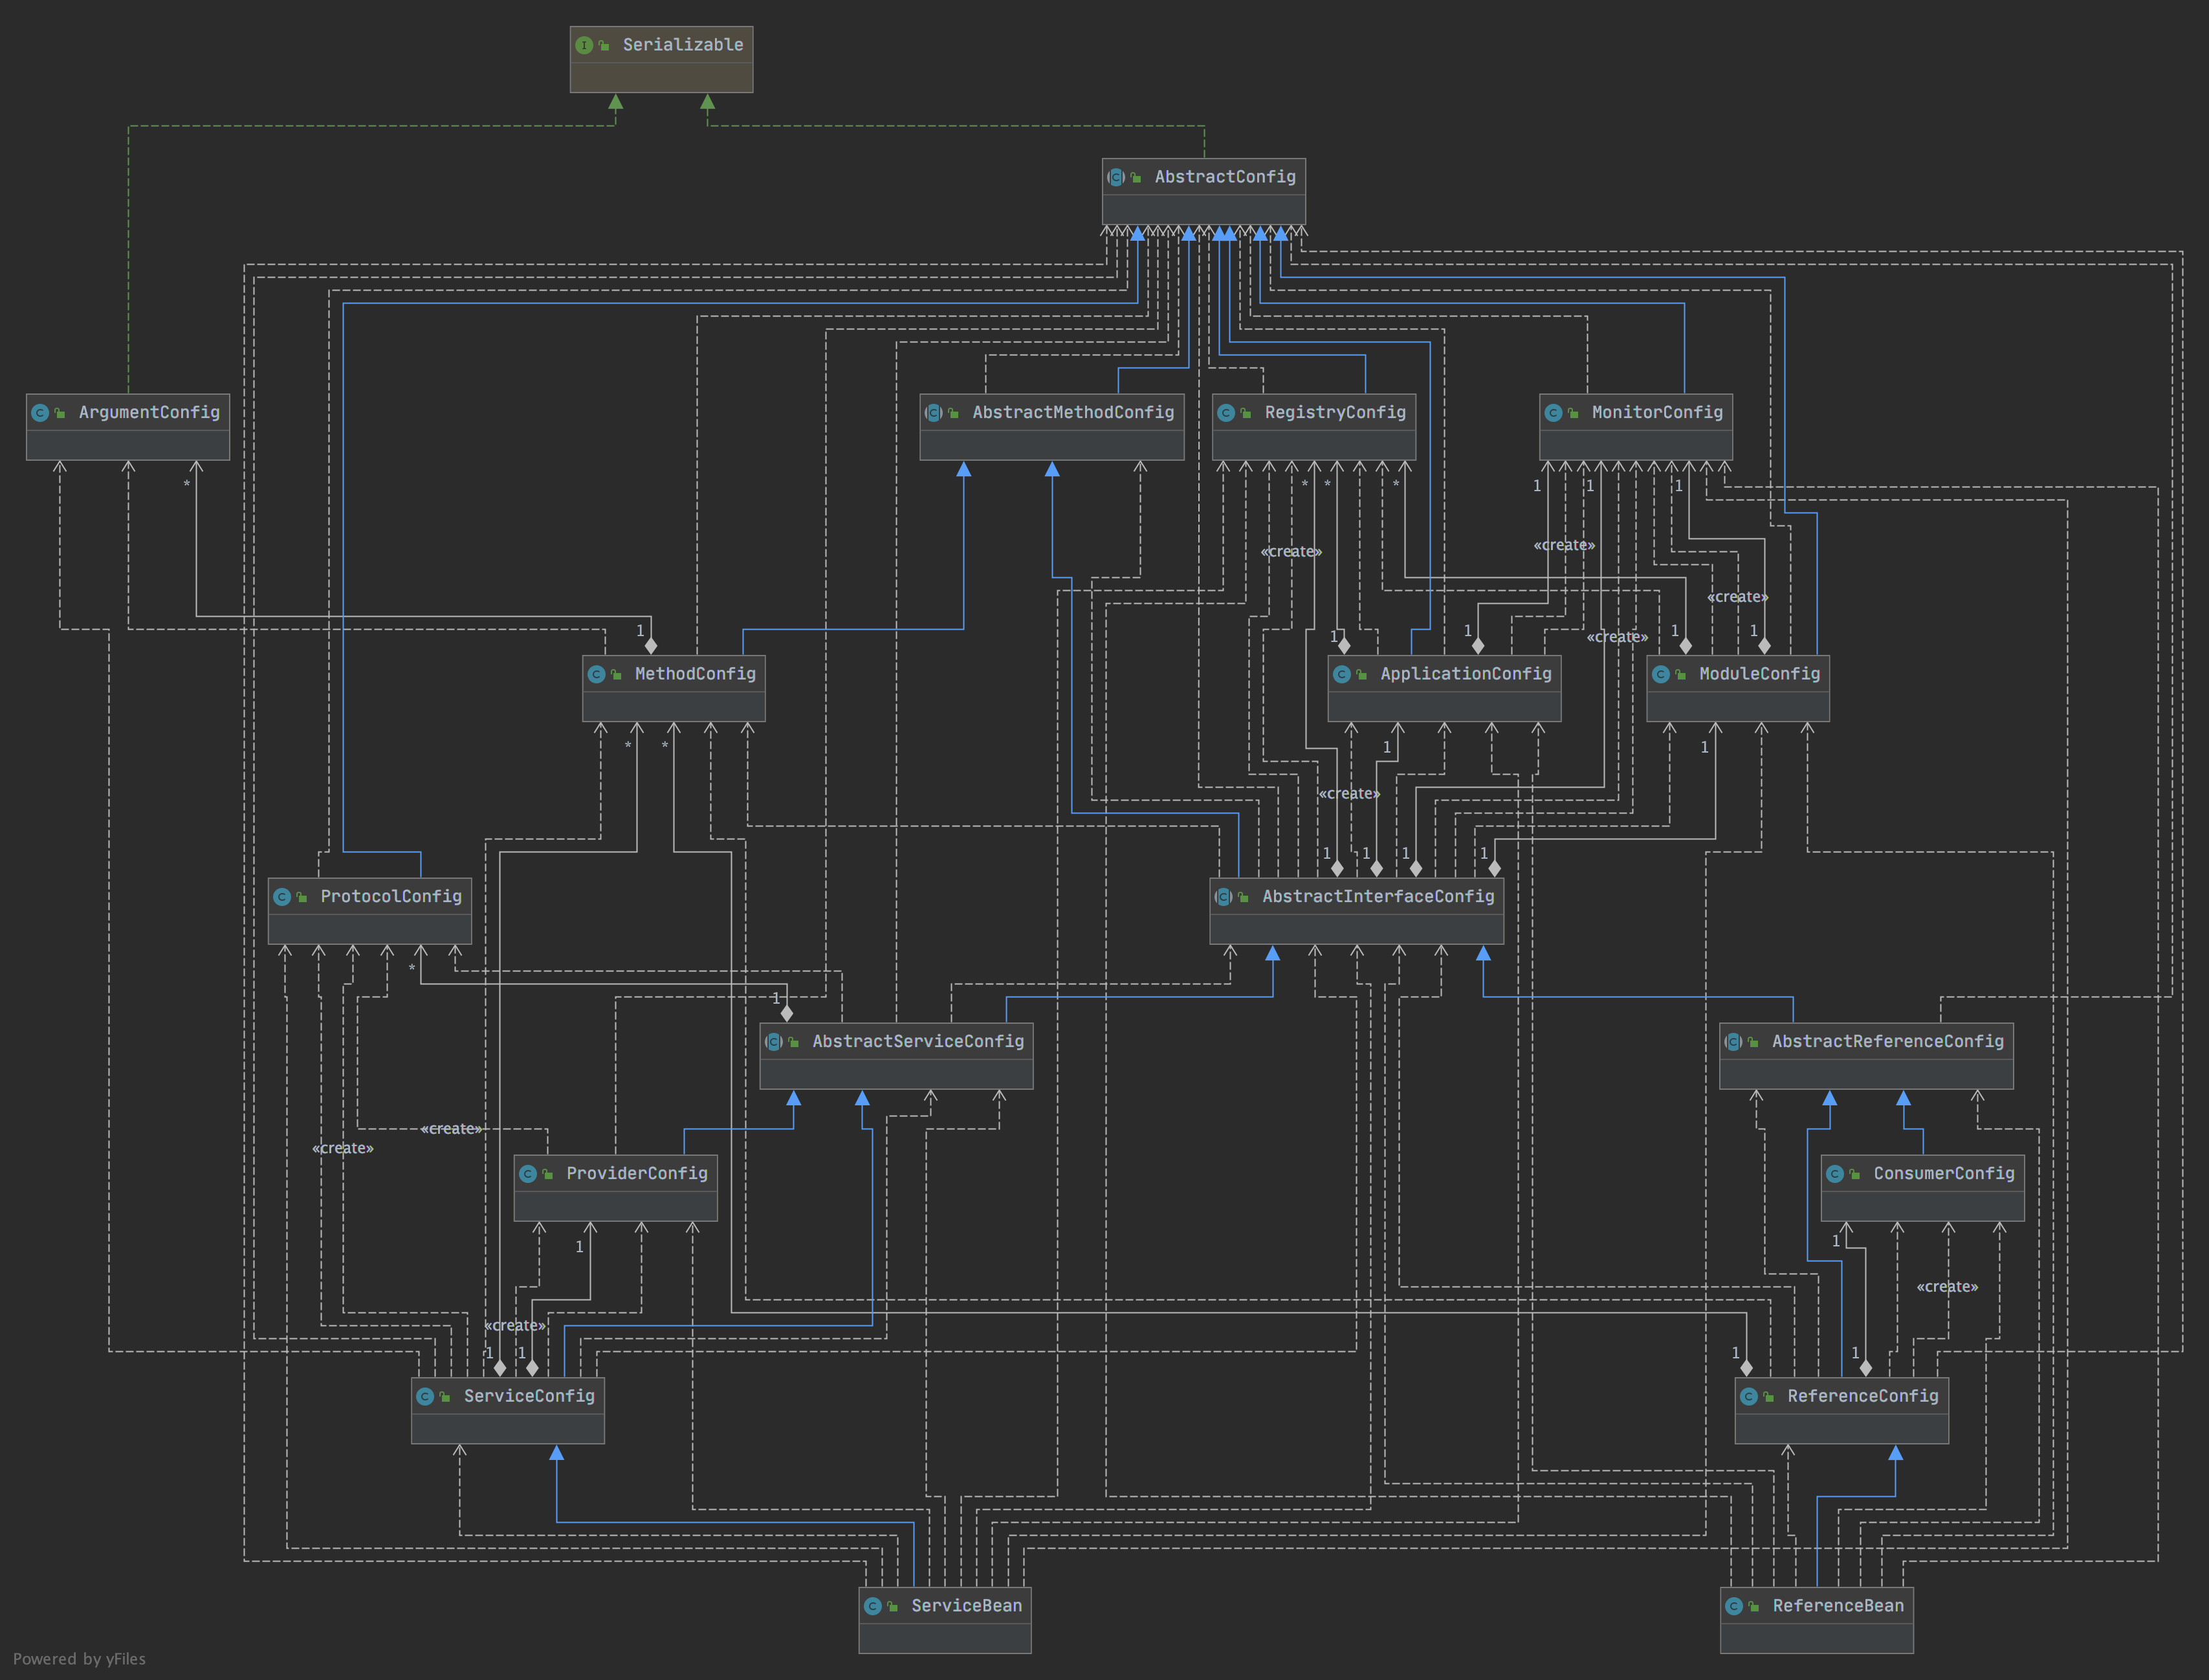This screenshot has height=1680, width=2209.
Task: Click the ProtocolConfig class icon
Action: [x=282, y=897]
